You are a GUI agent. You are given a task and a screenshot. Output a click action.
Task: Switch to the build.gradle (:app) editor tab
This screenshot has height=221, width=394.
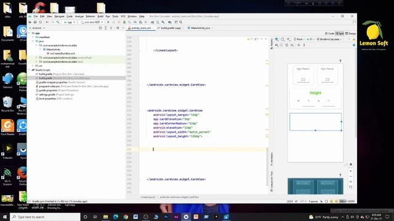pyautogui.click(x=171, y=28)
